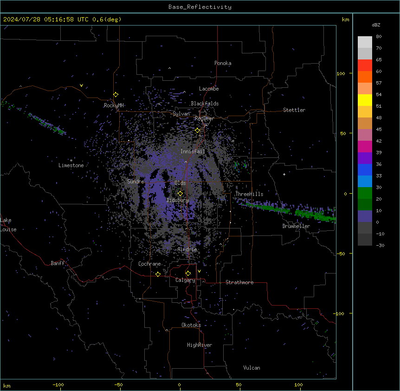Viewport: 400px width, 391px height.
Task: Select the pink-mauve 42–45 dBZ legend swatch
Action: click(x=365, y=135)
